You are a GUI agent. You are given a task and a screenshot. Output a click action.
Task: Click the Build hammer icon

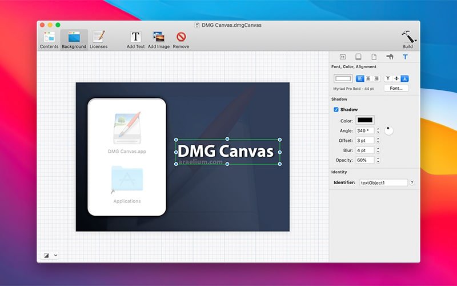(408, 38)
